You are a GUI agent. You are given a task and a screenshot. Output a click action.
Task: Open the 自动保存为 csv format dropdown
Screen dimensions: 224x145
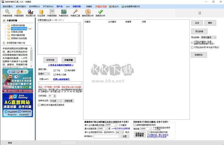(x=119, y=132)
